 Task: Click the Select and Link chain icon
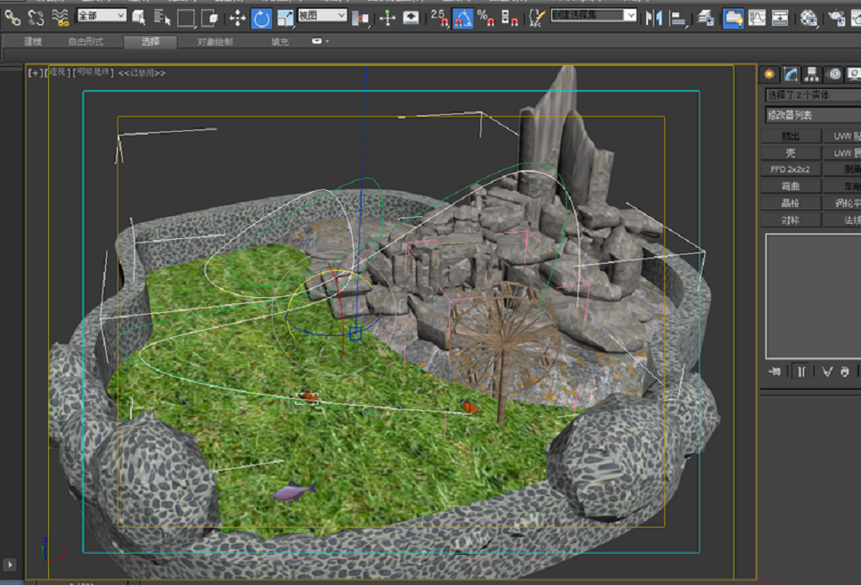pyautogui.click(x=12, y=17)
